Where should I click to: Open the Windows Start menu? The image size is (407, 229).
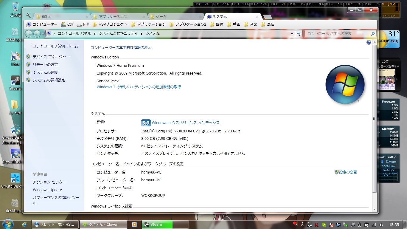[7, 224]
